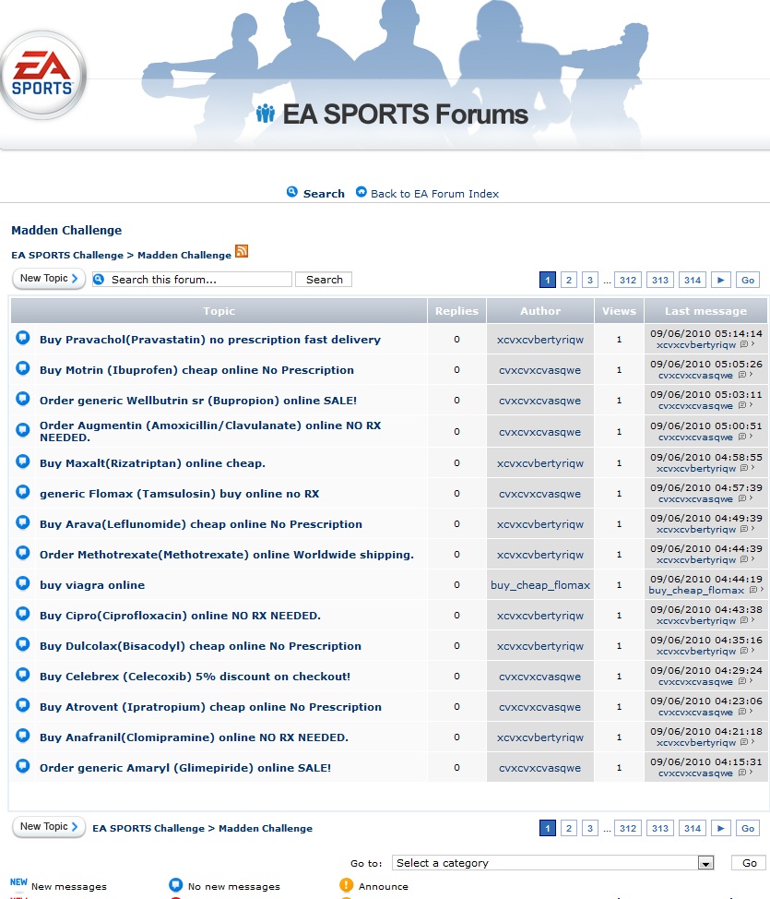Image resolution: width=770 pixels, height=899 pixels.
Task: Go to page 2 in top pagination
Action: (569, 280)
